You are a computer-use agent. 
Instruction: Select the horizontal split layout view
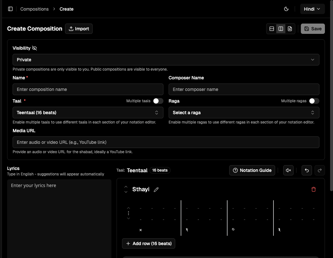click(272, 28)
